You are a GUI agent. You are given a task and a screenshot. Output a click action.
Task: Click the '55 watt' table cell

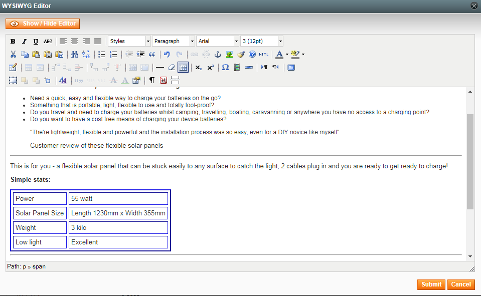tap(118, 199)
